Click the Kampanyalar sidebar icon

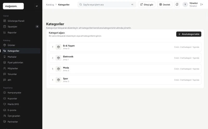tap(5, 93)
